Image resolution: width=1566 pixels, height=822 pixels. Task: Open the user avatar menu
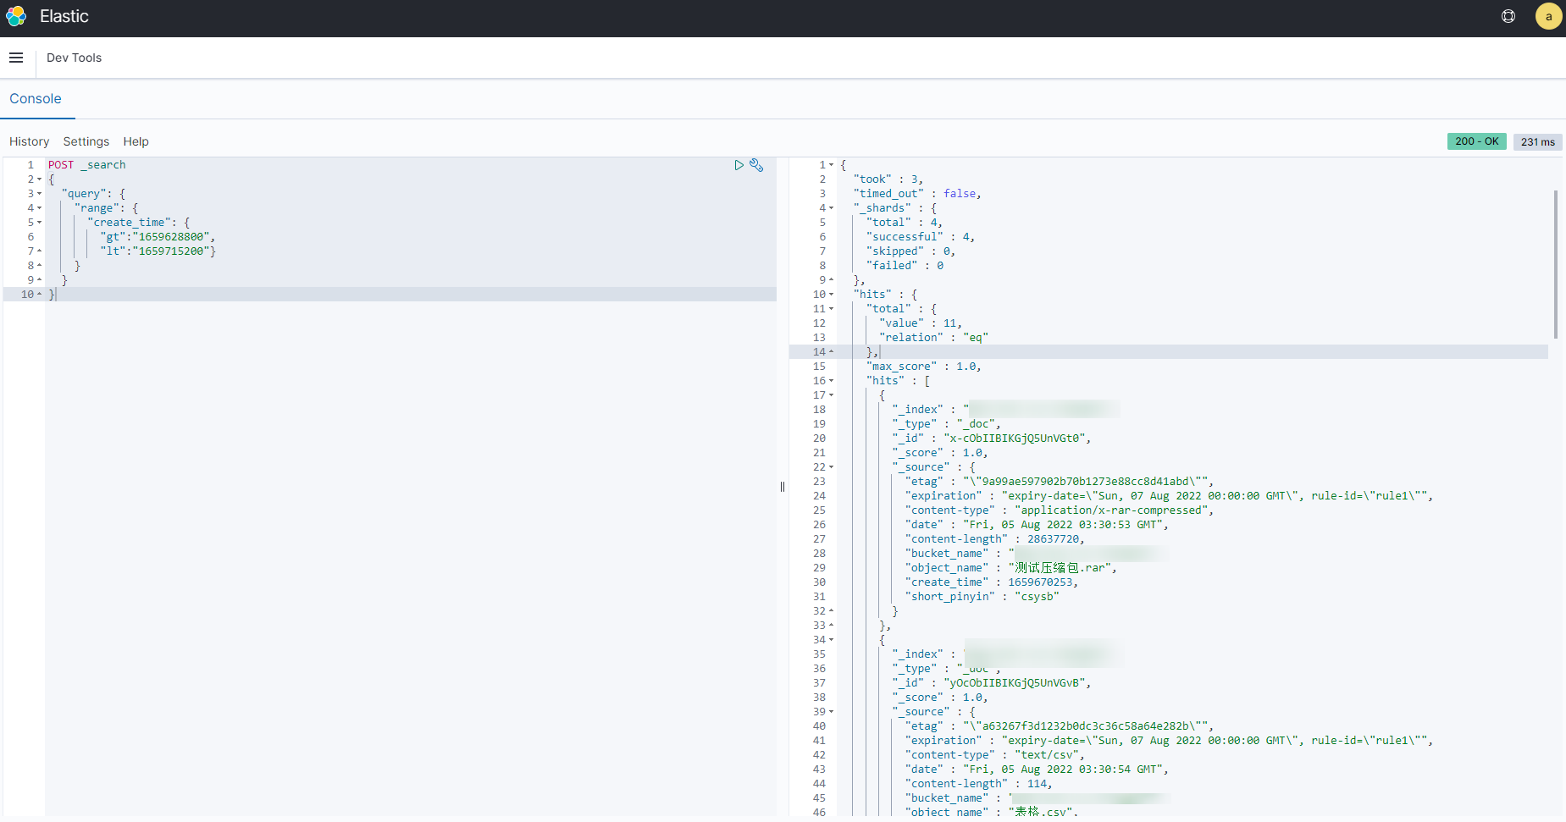tap(1548, 16)
